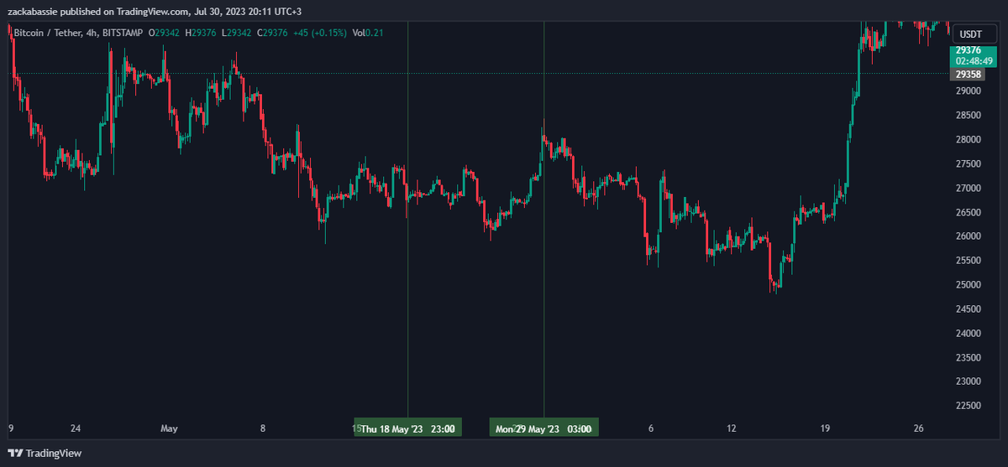Click the 28500 price axis label
Image resolution: width=1008 pixels, height=467 pixels.
(969, 115)
